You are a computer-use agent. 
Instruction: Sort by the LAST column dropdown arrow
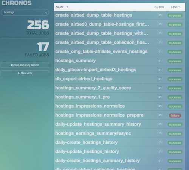click(179, 7)
